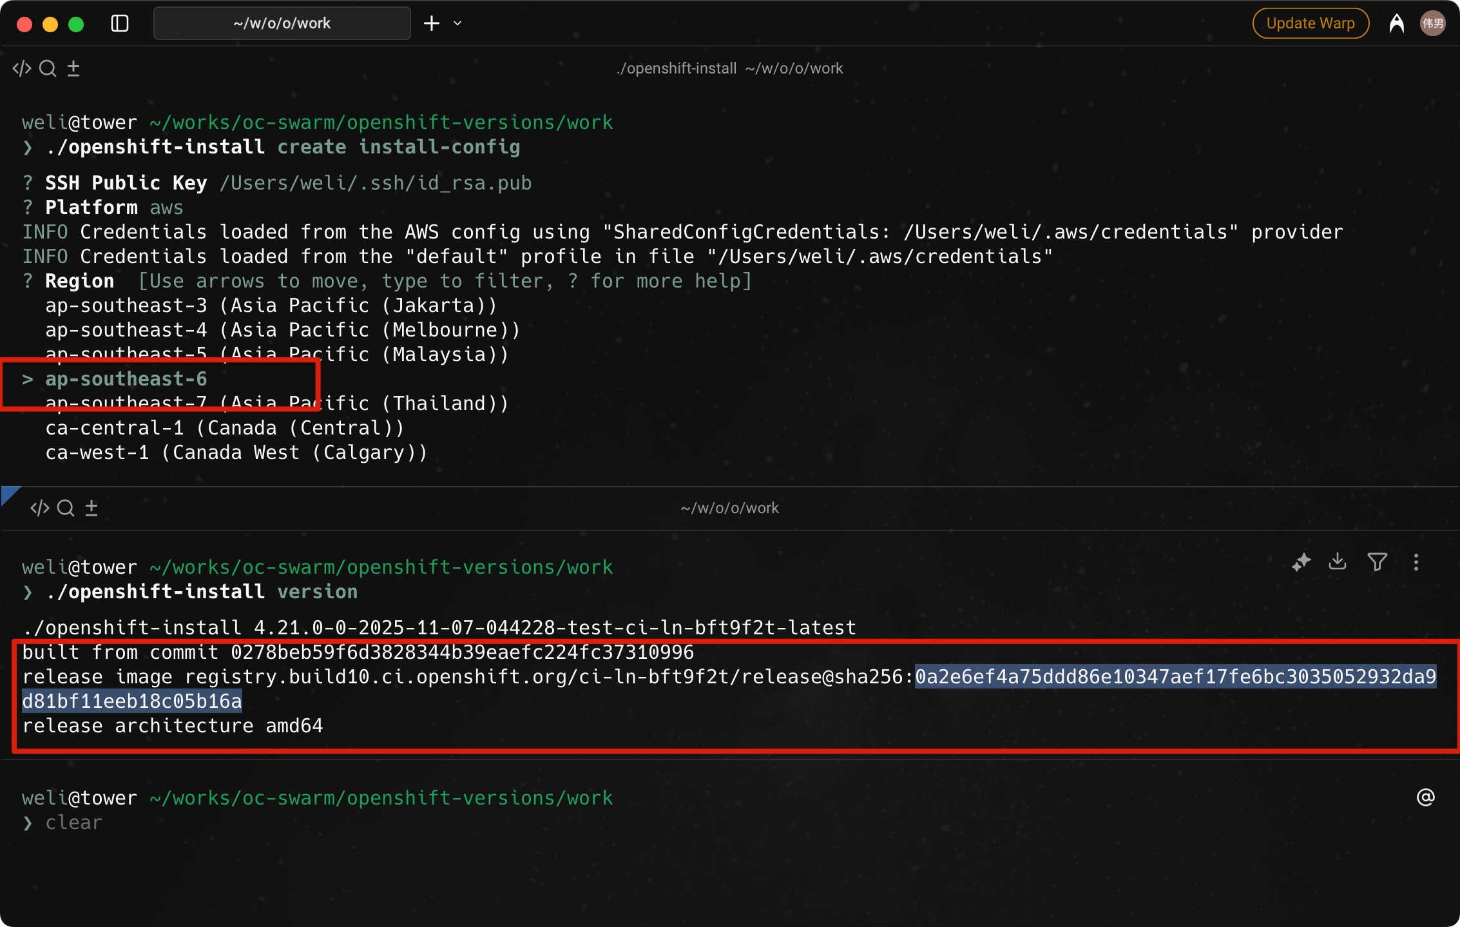Open block three-dot more menu
The height and width of the screenshot is (927, 1460).
(x=1416, y=562)
